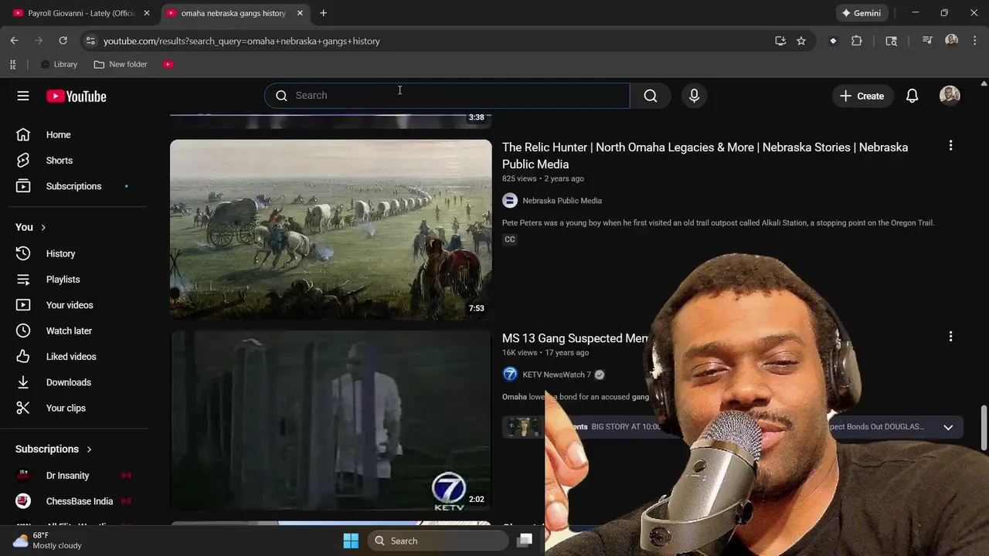This screenshot has height=556, width=989.
Task: Open the YouTube bookmark icon
Action: 168,64
